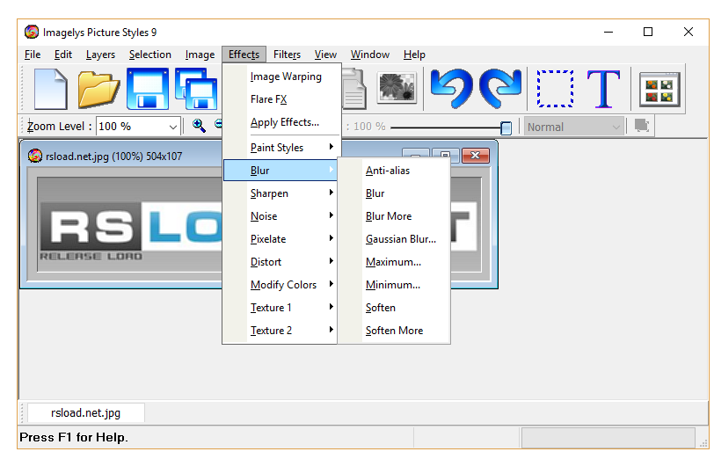Save all with the double floppy icon

(196, 89)
